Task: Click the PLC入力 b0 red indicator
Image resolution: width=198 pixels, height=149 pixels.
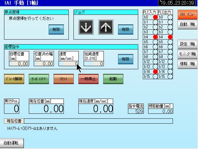Action: 155,17
